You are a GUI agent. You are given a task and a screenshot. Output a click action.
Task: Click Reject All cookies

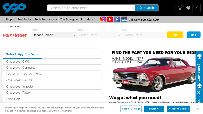(x=154, y=109)
